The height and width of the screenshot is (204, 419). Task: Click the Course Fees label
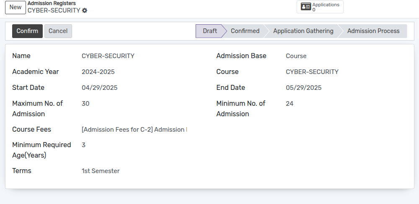(x=31, y=129)
